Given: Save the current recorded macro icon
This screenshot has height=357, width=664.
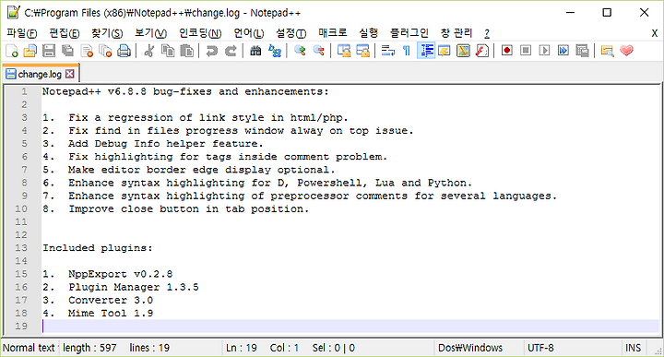Looking at the screenshot, I should coord(582,51).
